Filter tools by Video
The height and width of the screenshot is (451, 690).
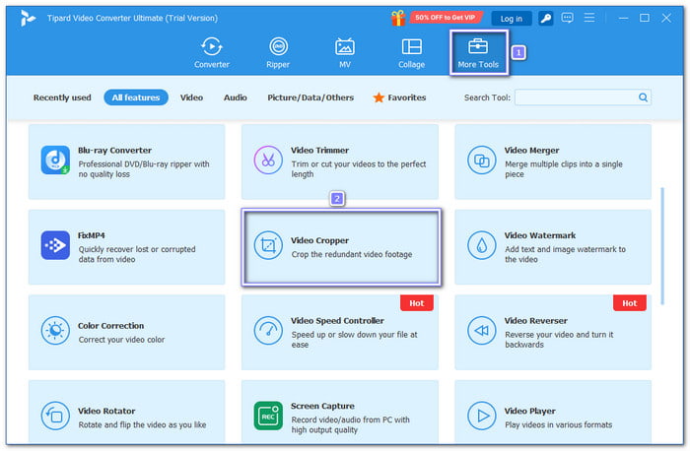pos(191,97)
